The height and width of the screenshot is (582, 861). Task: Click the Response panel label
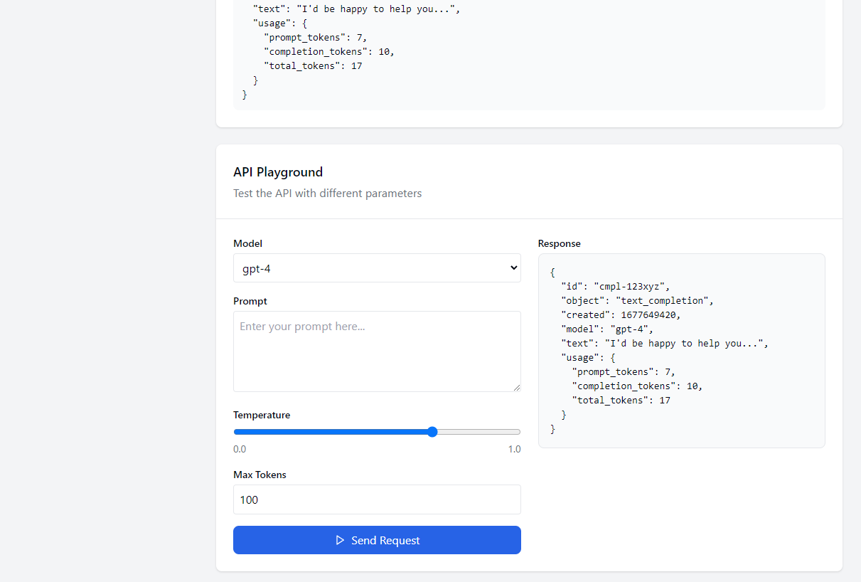[559, 243]
